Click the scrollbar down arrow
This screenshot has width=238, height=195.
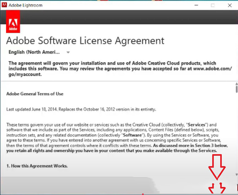coord(237,175)
